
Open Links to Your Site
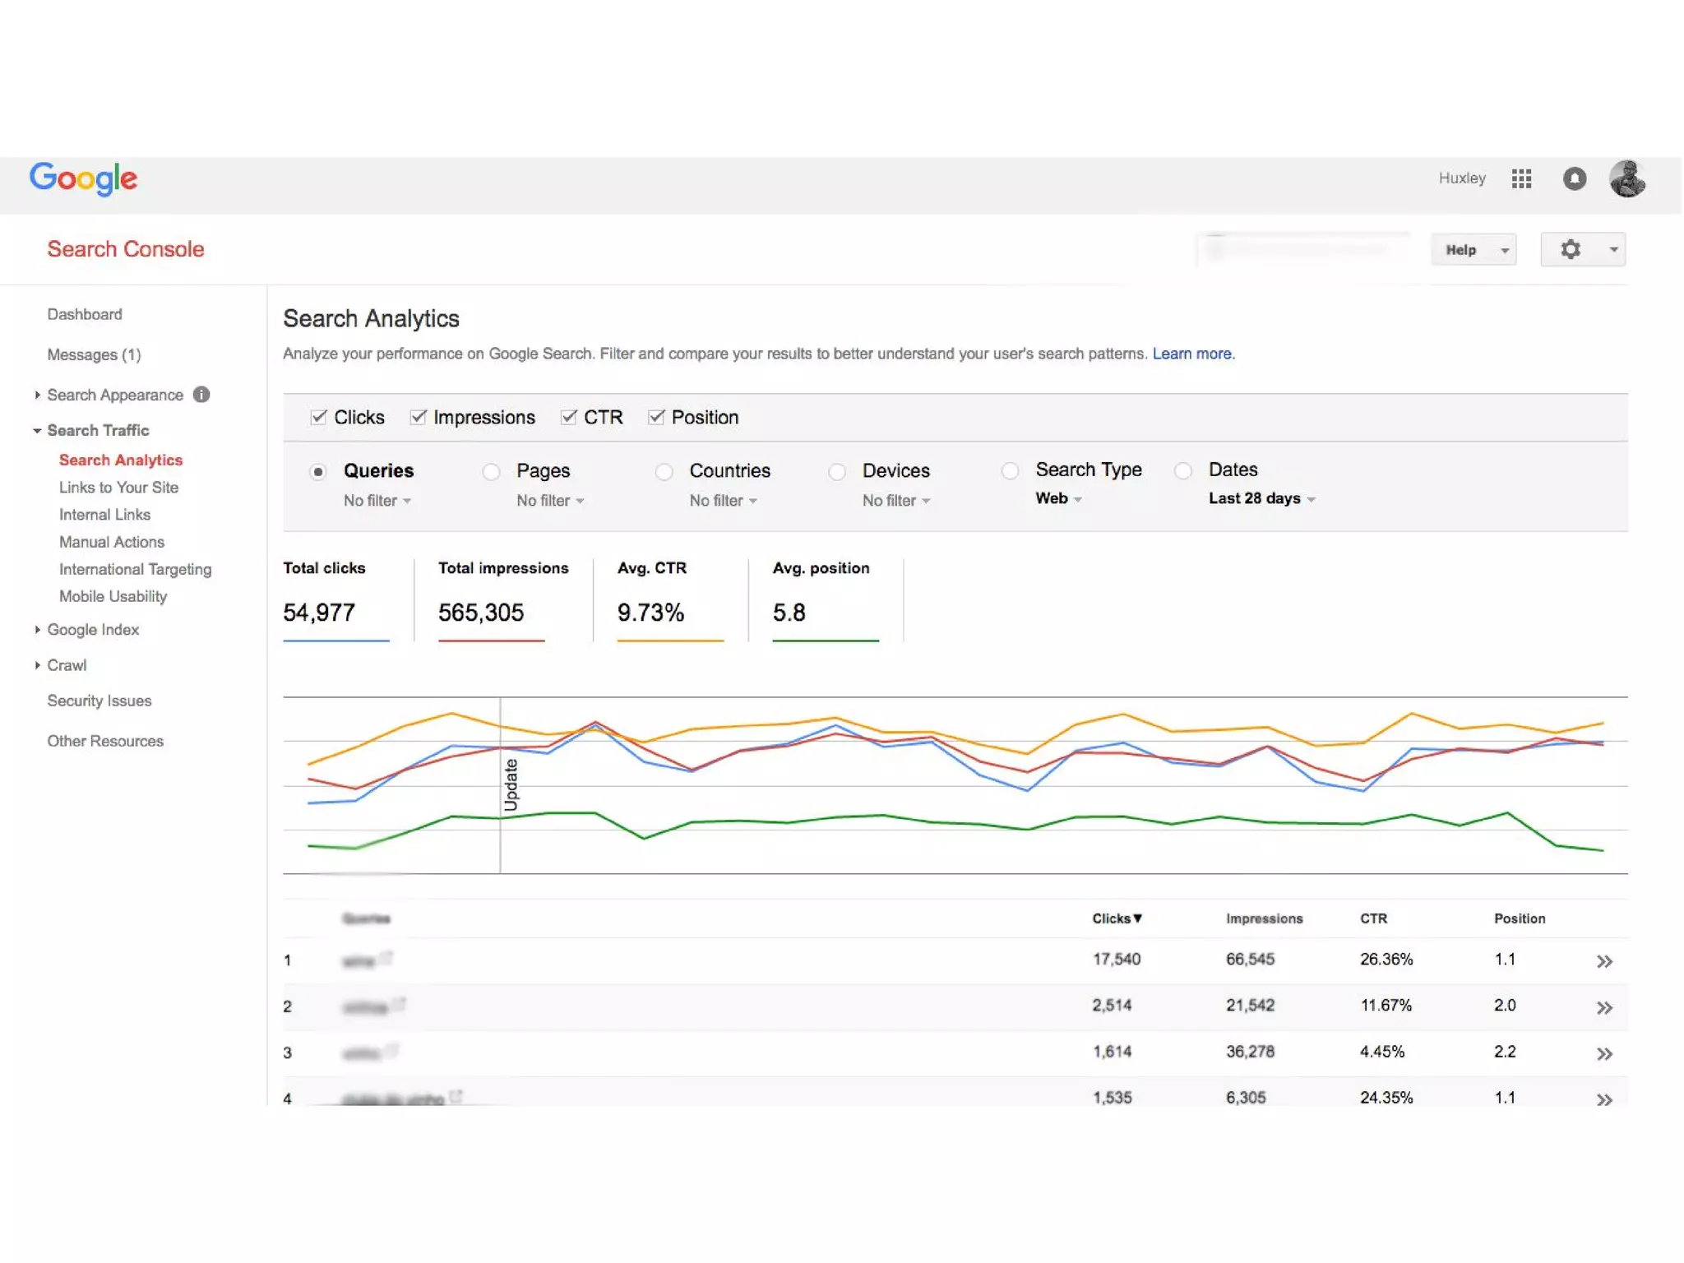coord(118,488)
